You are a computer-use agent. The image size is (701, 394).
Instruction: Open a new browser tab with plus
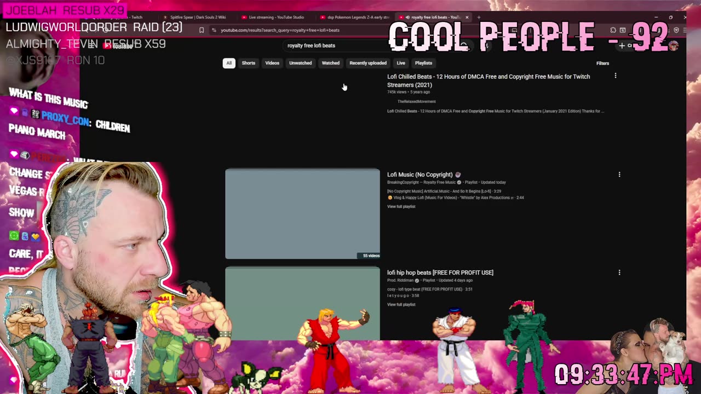(479, 18)
